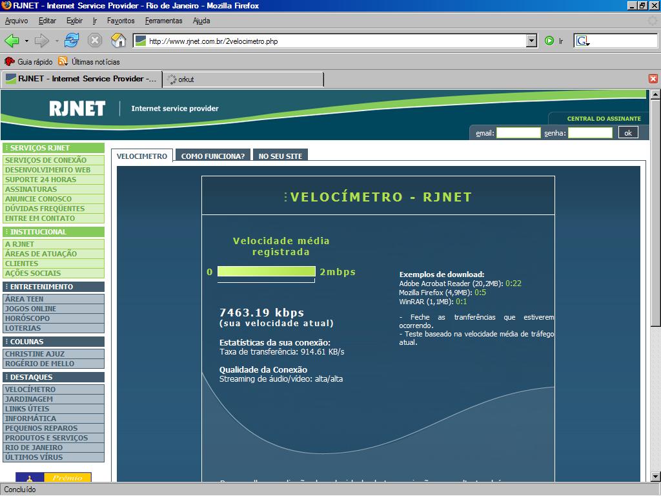661x496 pixels.
Task: Click the RJNET logo in the page header
Action: [77, 108]
